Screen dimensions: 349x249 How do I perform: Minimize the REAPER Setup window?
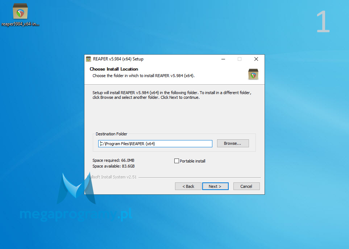tap(223, 59)
